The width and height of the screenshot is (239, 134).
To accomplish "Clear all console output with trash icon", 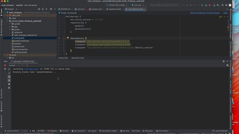I will [9, 88].
